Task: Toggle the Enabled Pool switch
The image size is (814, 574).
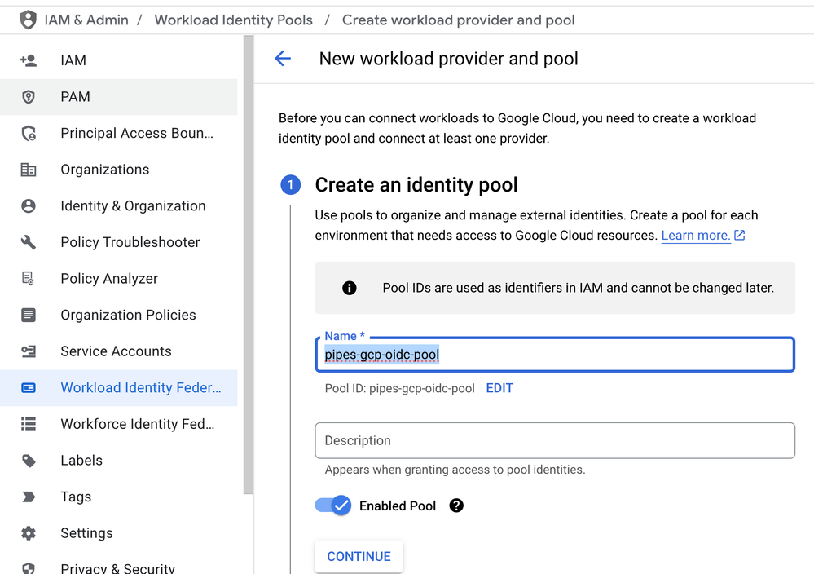Action: [x=333, y=506]
